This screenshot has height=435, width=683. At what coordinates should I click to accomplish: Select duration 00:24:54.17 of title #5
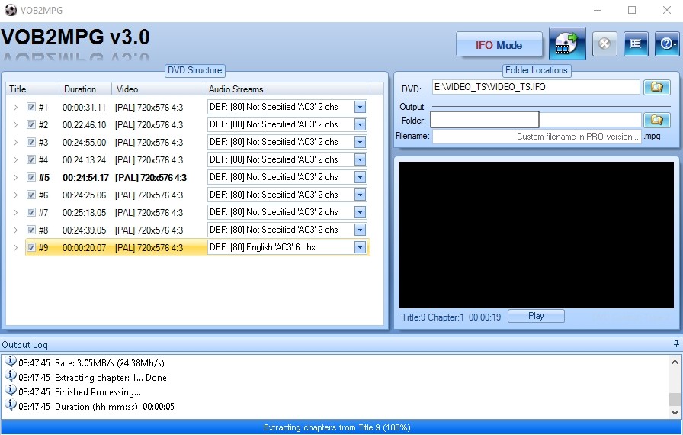[85, 177]
